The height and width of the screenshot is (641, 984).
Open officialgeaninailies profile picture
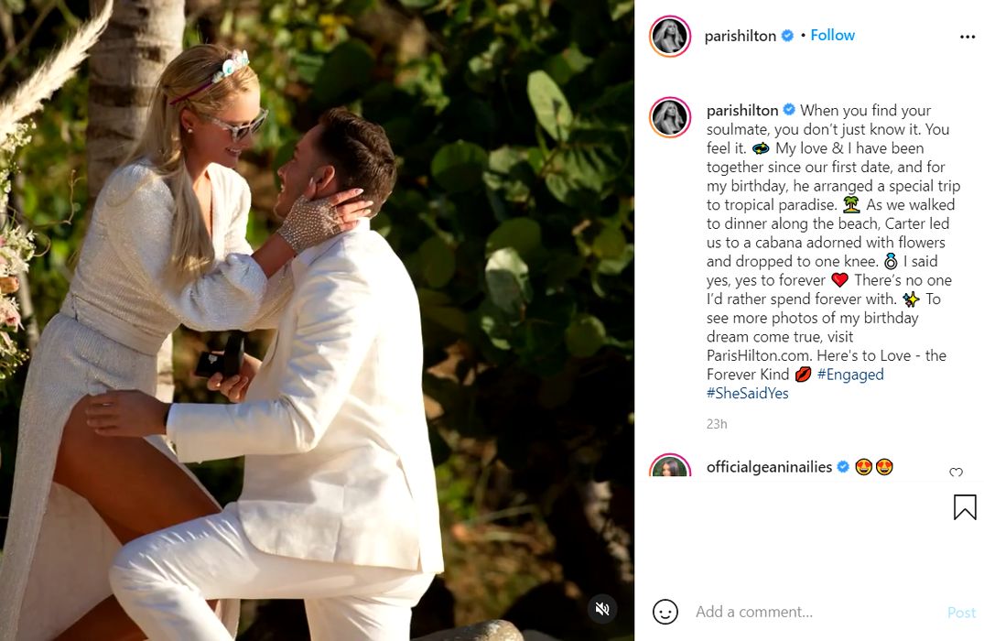click(670, 465)
